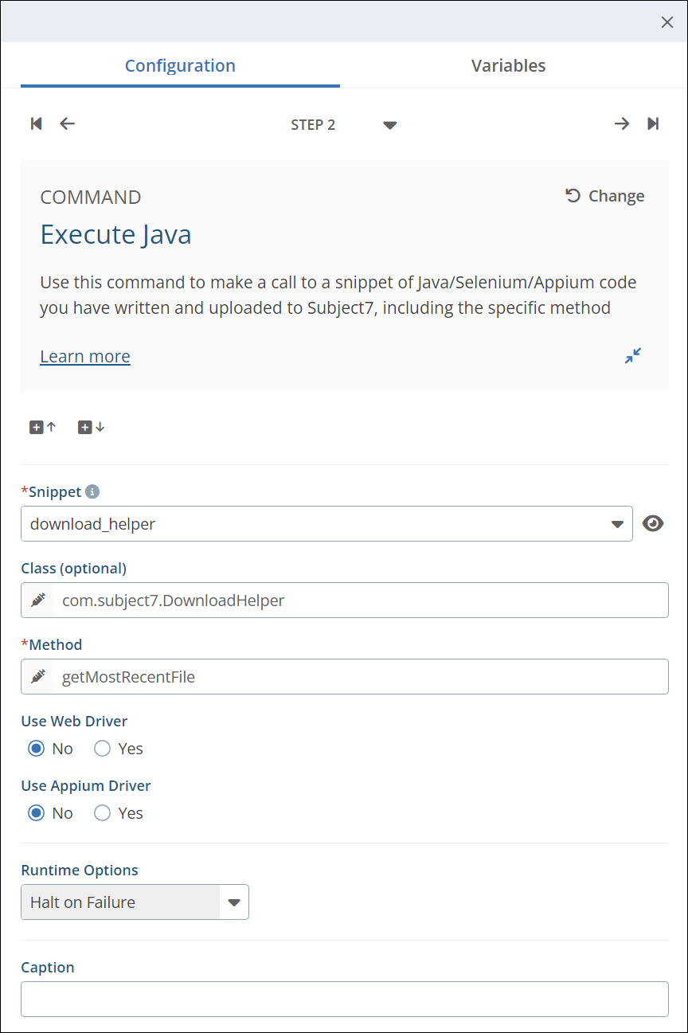Switch to the Variables tab

click(508, 66)
